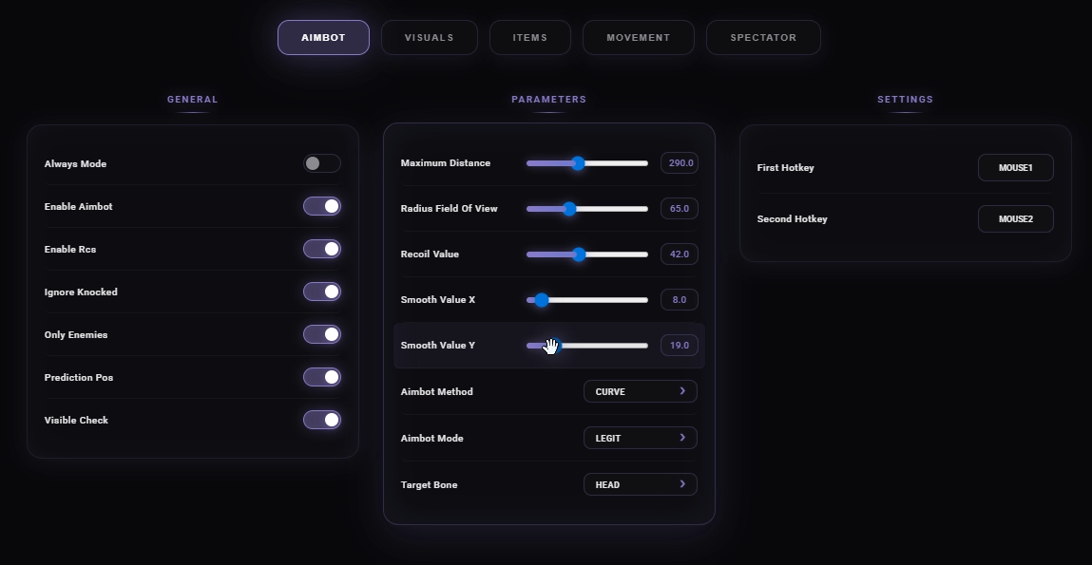This screenshot has width=1092, height=565.
Task: Open the Aimbot Method CURVE dropdown
Action: (x=640, y=391)
